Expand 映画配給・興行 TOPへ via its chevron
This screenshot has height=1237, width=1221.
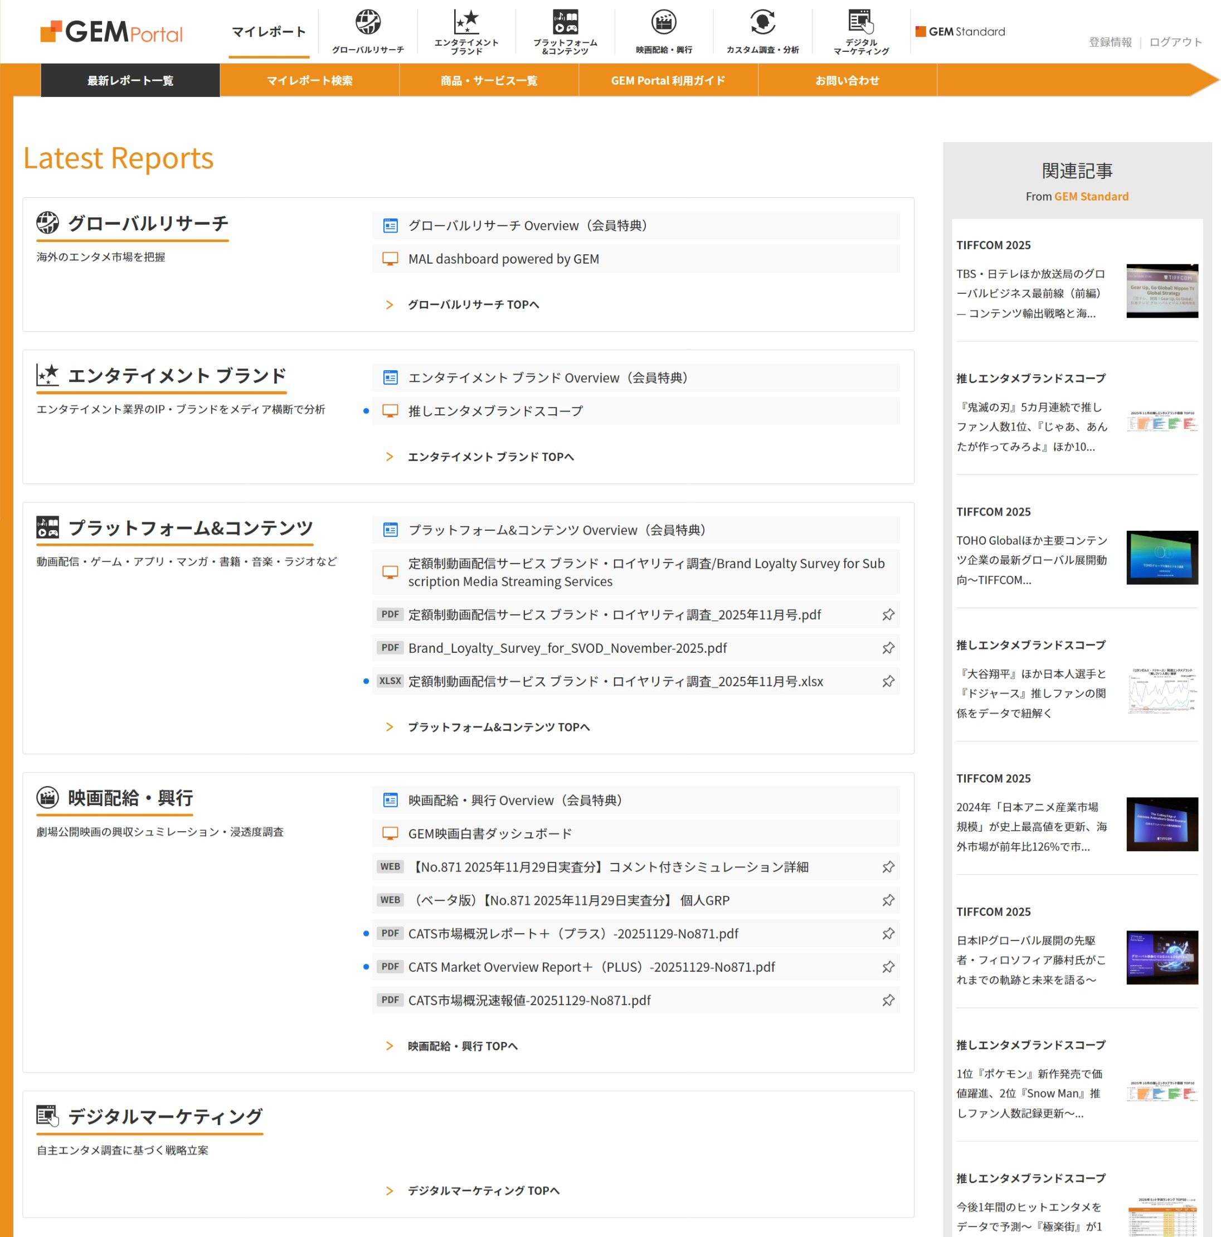click(x=390, y=1046)
